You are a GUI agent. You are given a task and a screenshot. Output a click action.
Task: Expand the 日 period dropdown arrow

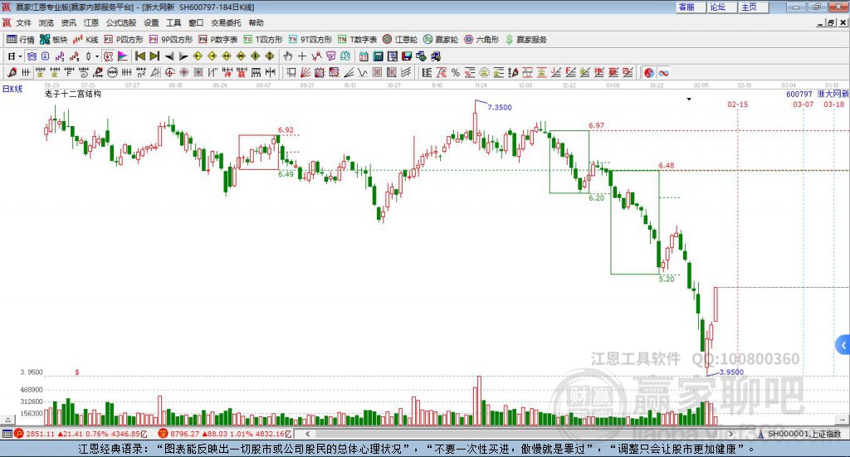(x=20, y=56)
